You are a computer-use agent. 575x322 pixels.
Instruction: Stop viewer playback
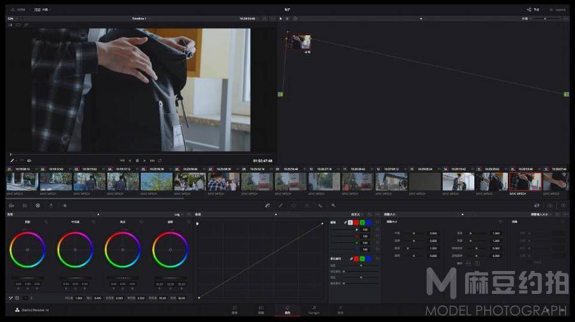(137, 161)
